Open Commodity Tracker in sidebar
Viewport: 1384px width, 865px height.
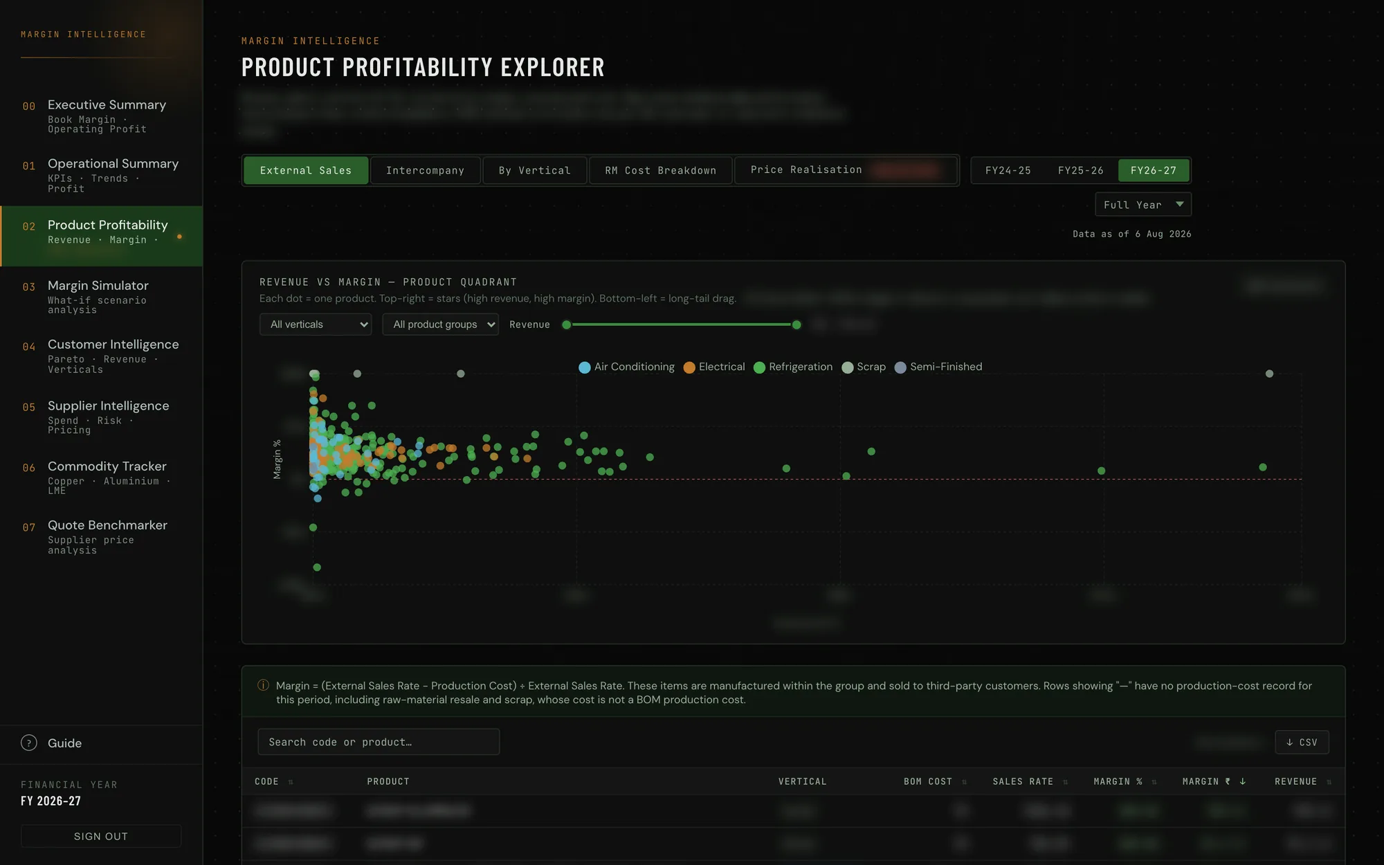tap(101, 477)
